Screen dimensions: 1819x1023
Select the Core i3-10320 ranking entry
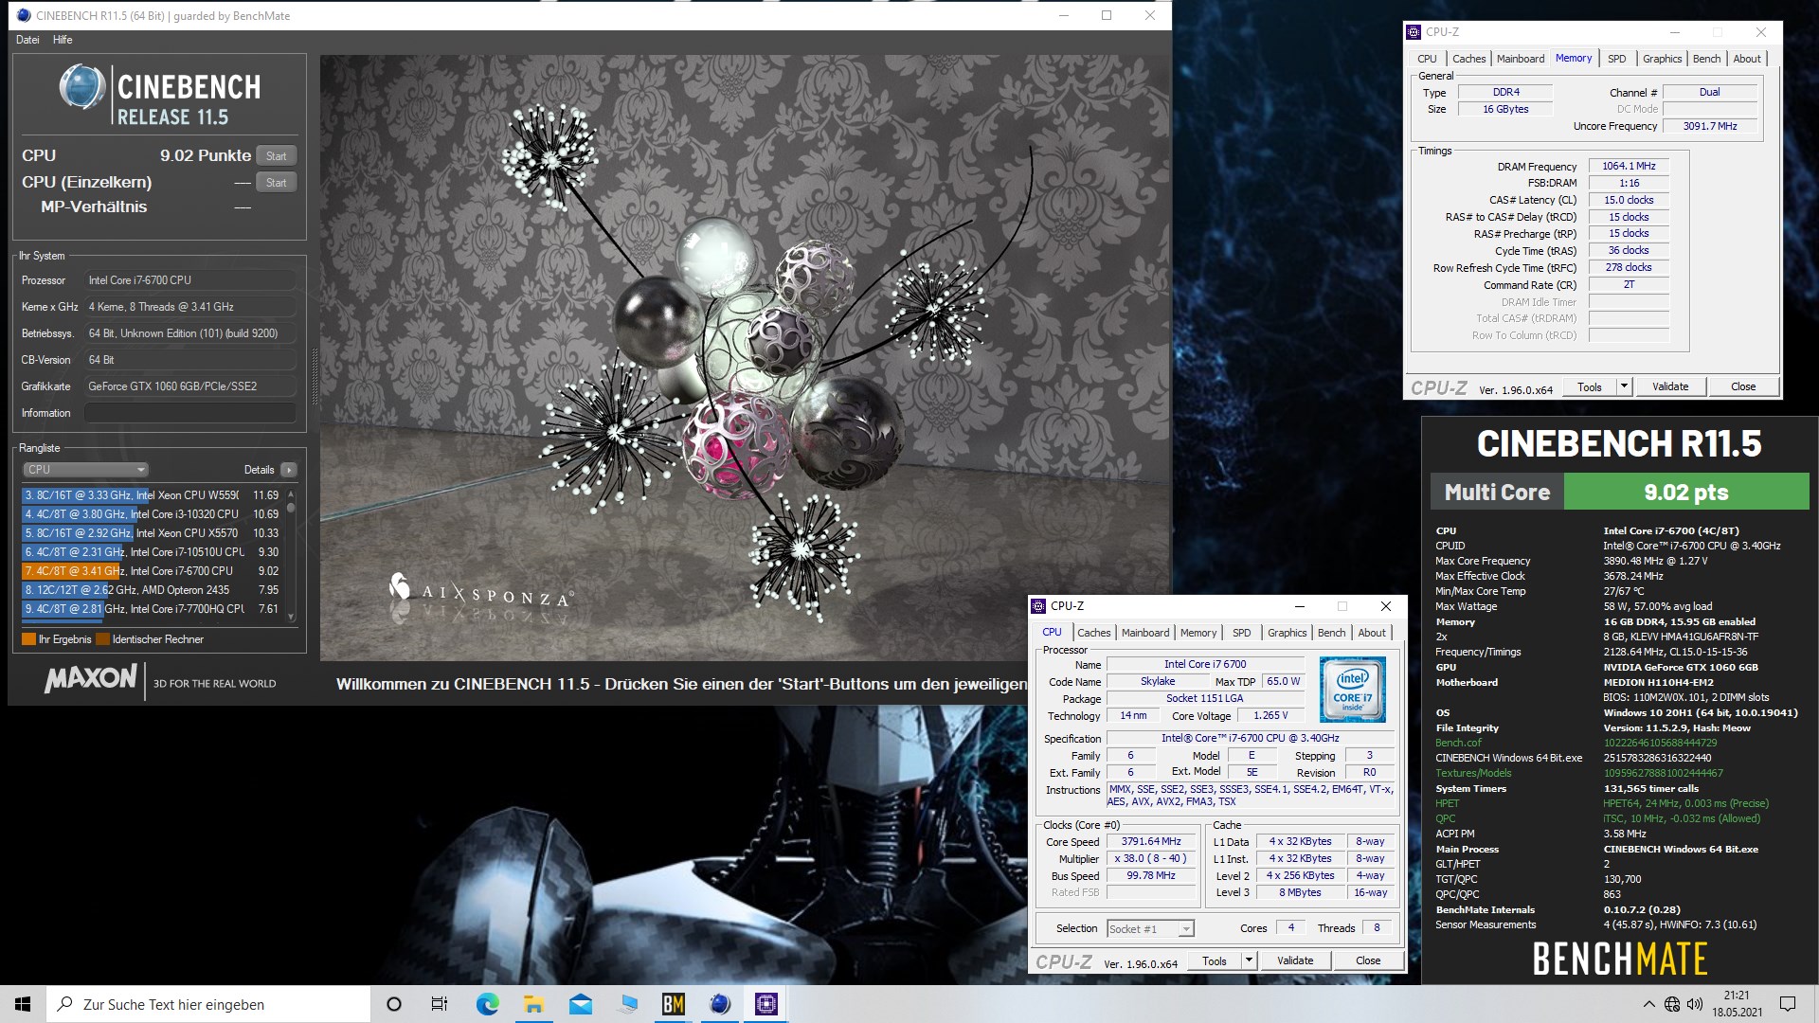coord(152,514)
